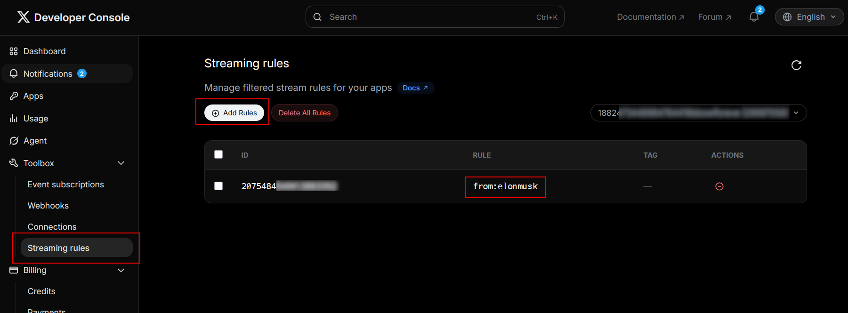
Task: Click the search magnifier icon
Action: point(317,17)
